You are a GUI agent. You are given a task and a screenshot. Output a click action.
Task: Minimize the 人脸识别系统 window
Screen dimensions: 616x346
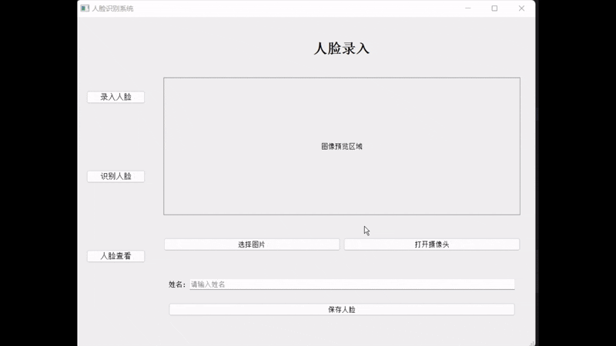[468, 8]
